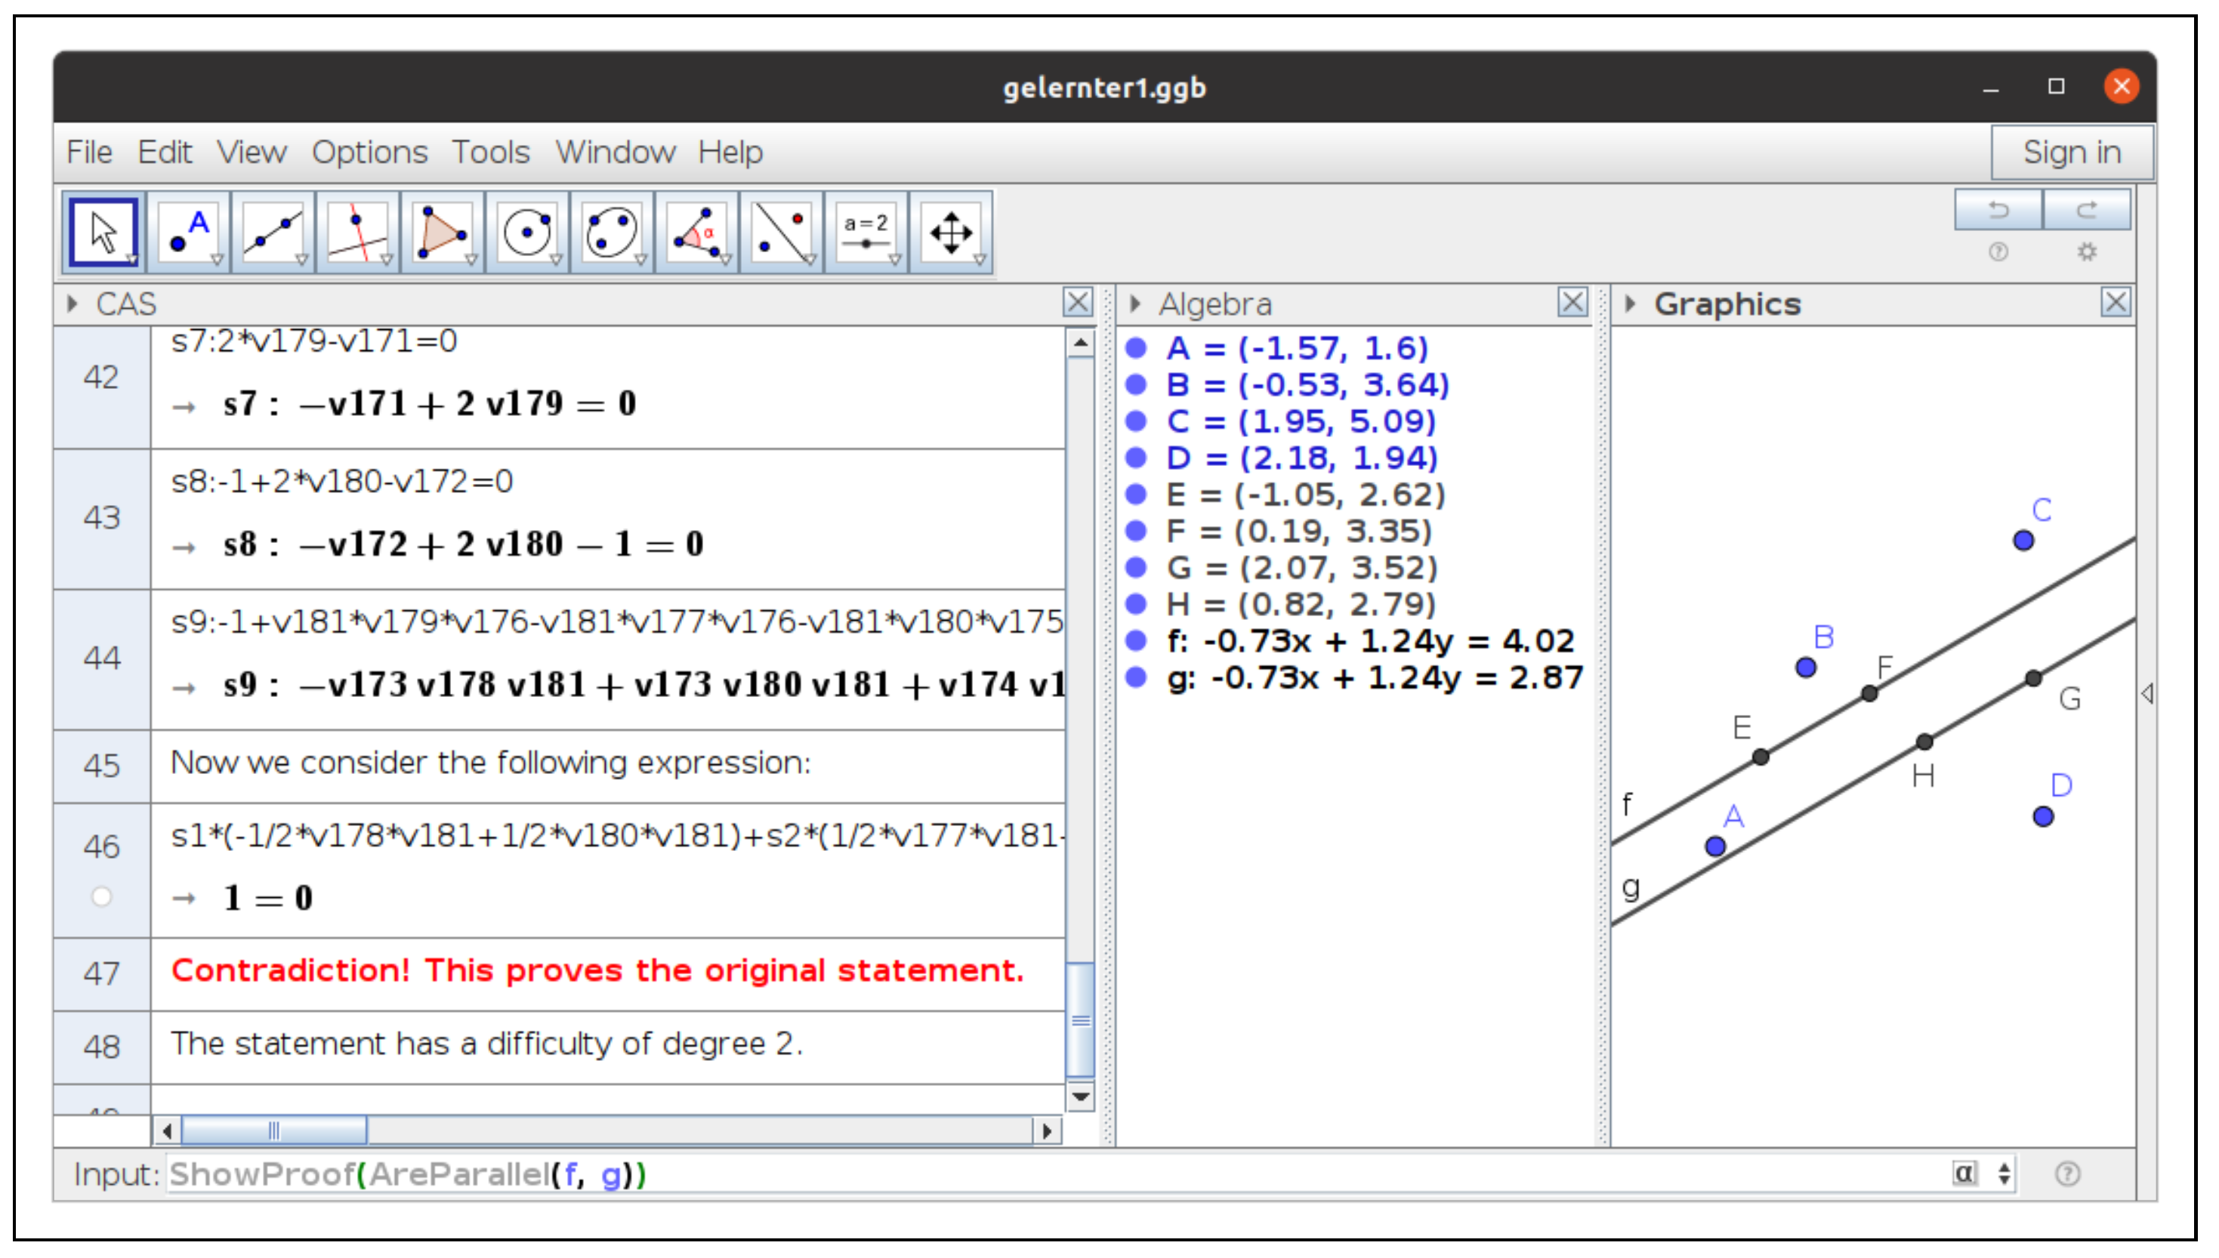Viewport: 2219px width, 1258px height.
Task: Select the Circle with Center tool
Action: (x=526, y=233)
